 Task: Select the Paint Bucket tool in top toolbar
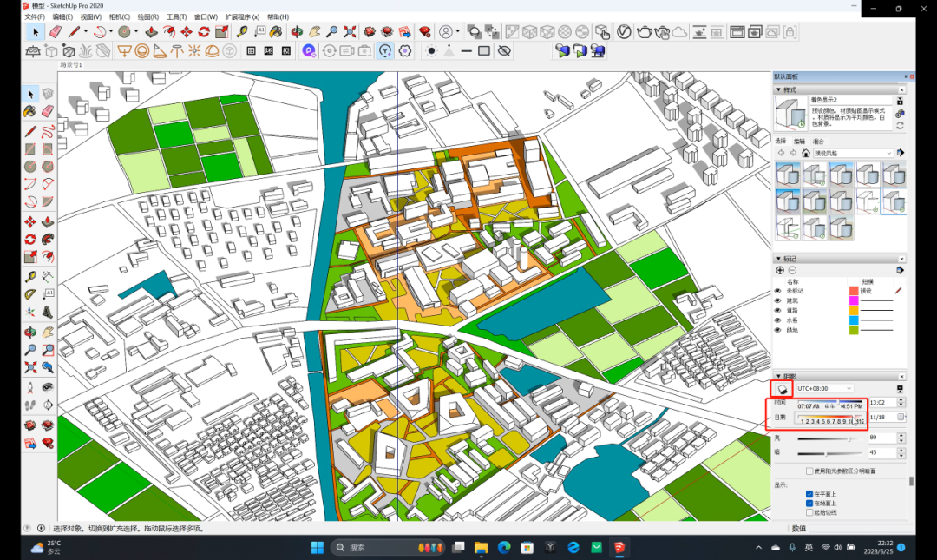point(276,32)
